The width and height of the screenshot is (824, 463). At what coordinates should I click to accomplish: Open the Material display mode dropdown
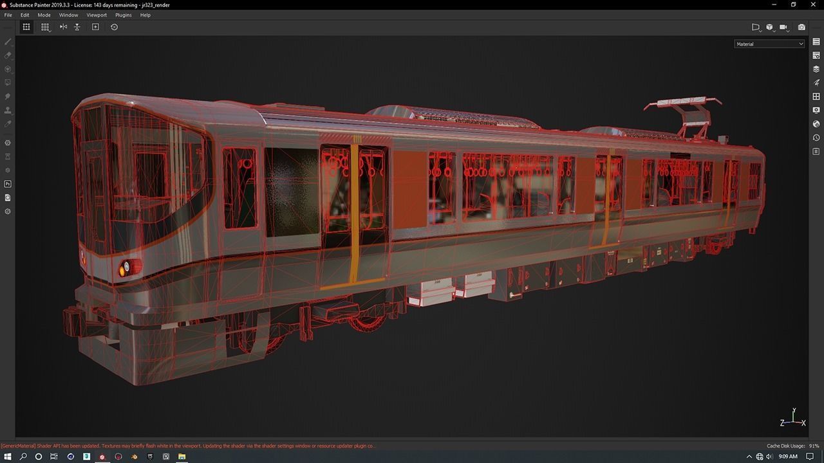click(769, 44)
